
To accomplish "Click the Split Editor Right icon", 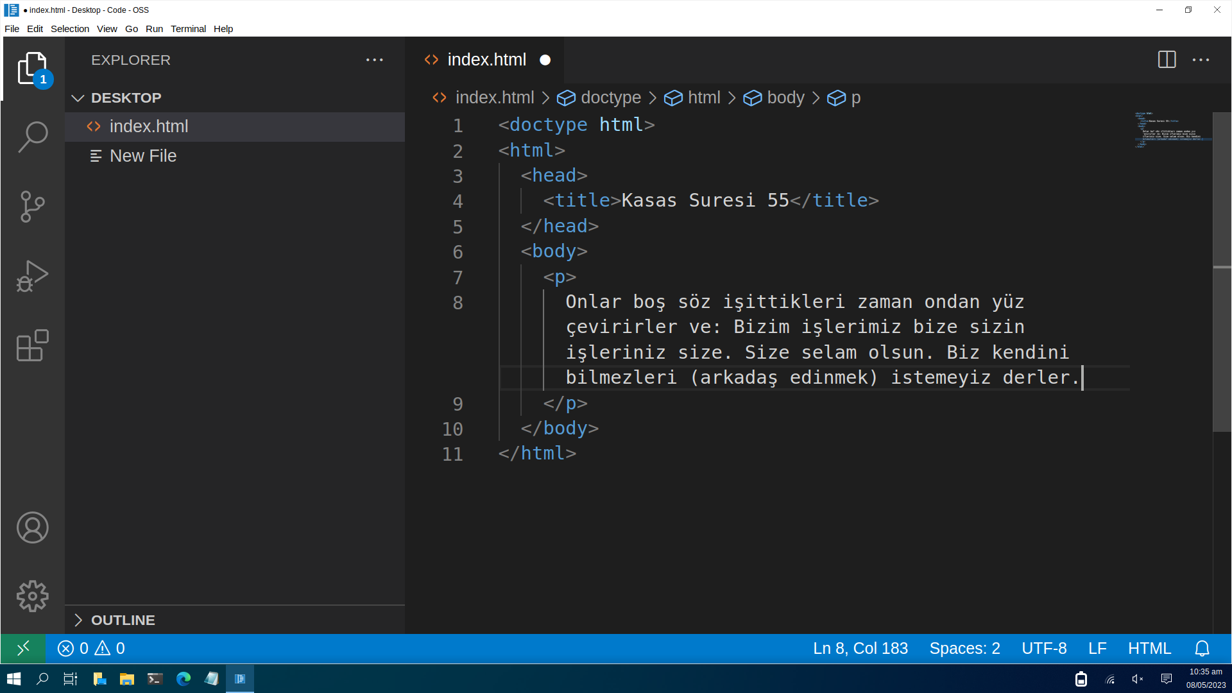I will pos(1167,60).
